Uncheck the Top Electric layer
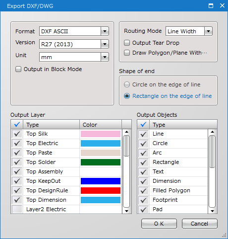 click(17, 143)
